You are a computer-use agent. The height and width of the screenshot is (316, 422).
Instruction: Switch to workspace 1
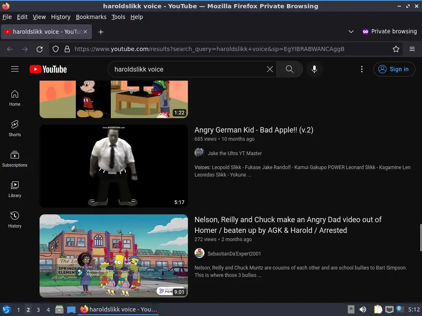pyautogui.click(x=18, y=309)
